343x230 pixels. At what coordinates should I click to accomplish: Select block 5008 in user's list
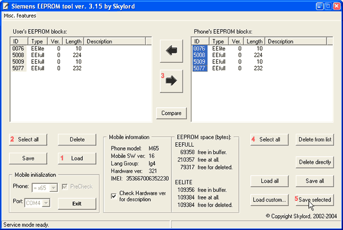(18, 55)
